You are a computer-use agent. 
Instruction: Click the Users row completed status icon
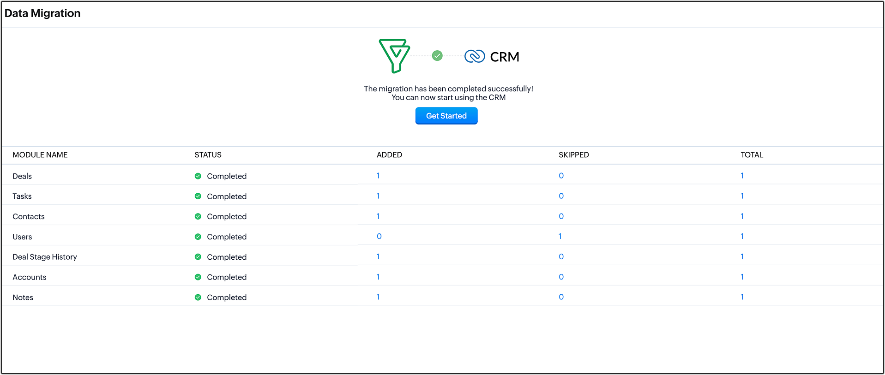[x=198, y=237]
